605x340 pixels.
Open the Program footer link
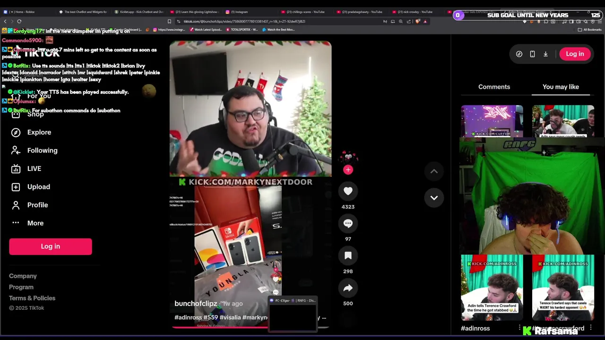point(21,287)
